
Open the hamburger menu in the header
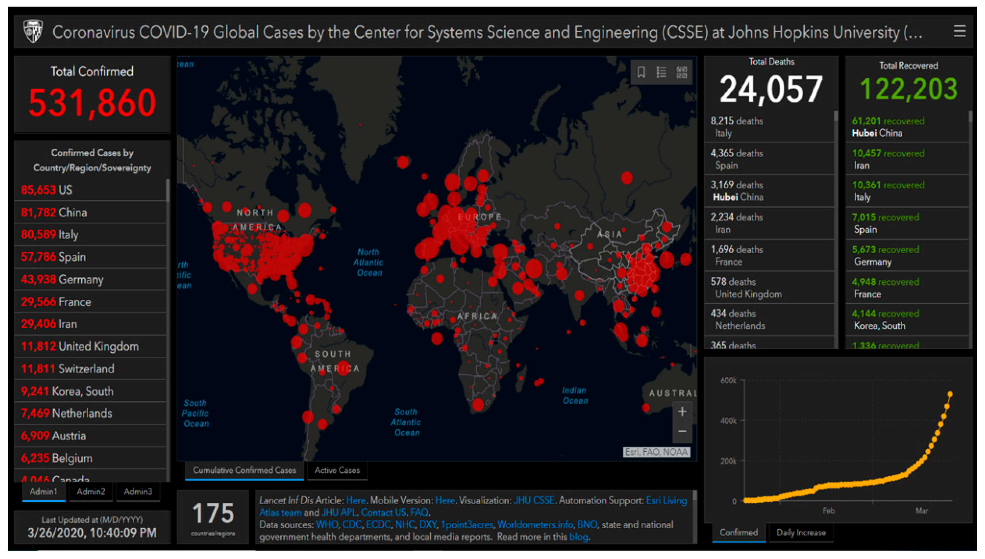coord(959,31)
